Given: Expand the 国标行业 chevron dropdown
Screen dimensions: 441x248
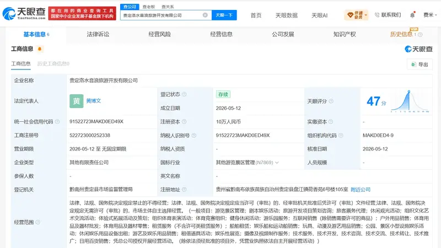Looking at the screenshot, I should 277,163.
